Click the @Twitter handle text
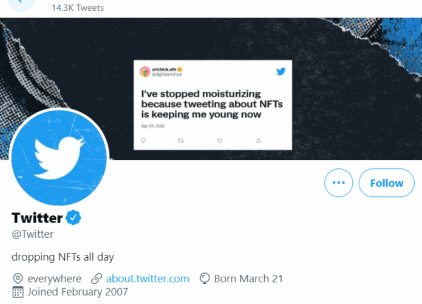This screenshot has height=304, width=422. pos(33,234)
